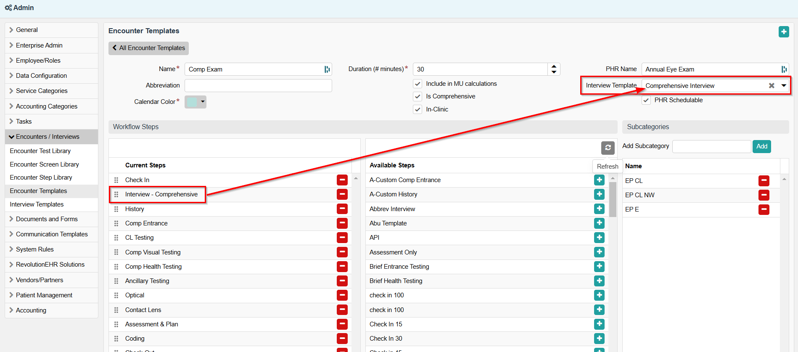Image resolution: width=798 pixels, height=352 pixels.
Task: Collapse the Encounters / Interviews section
Action: [x=47, y=137]
